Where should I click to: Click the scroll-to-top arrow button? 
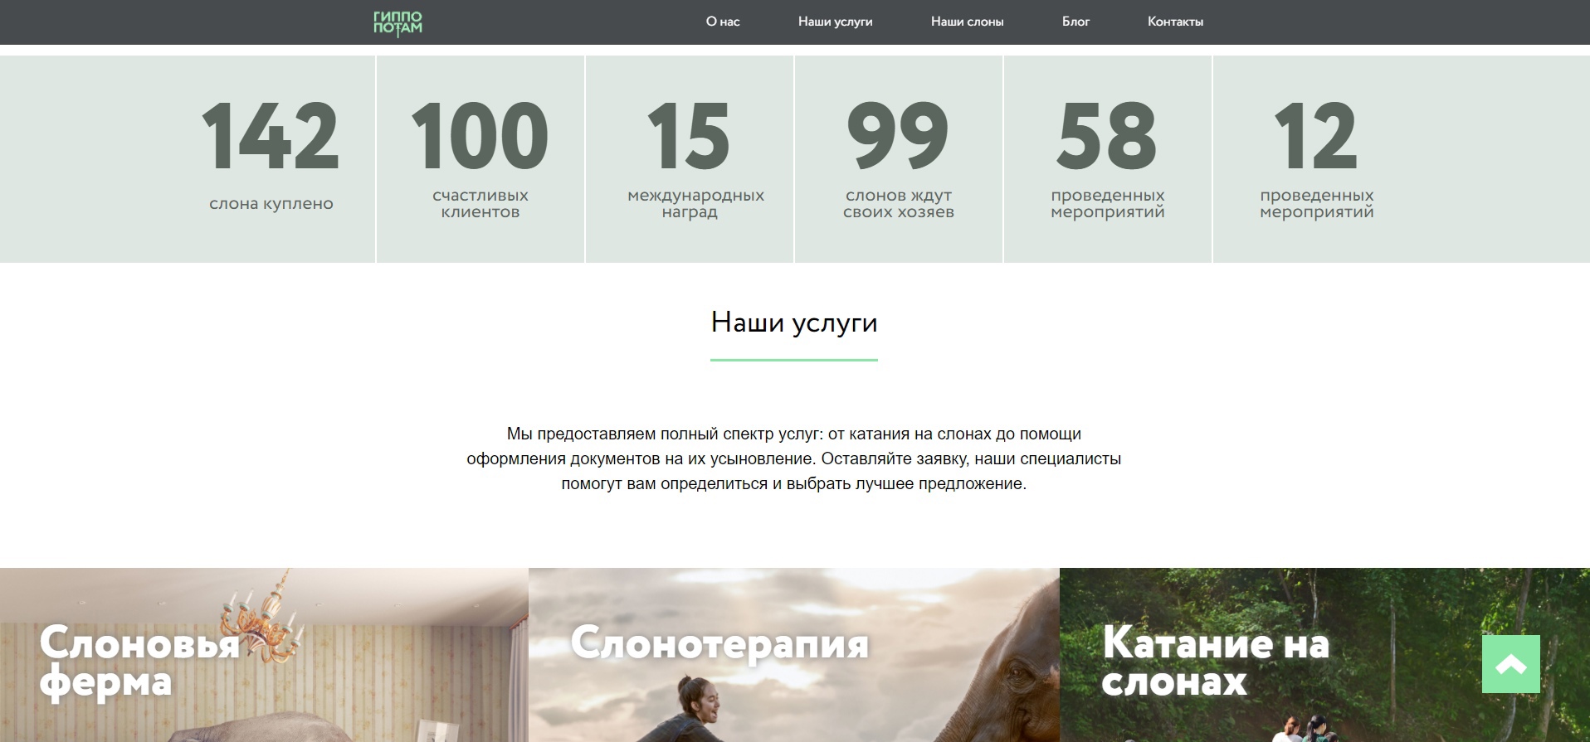tap(1510, 663)
